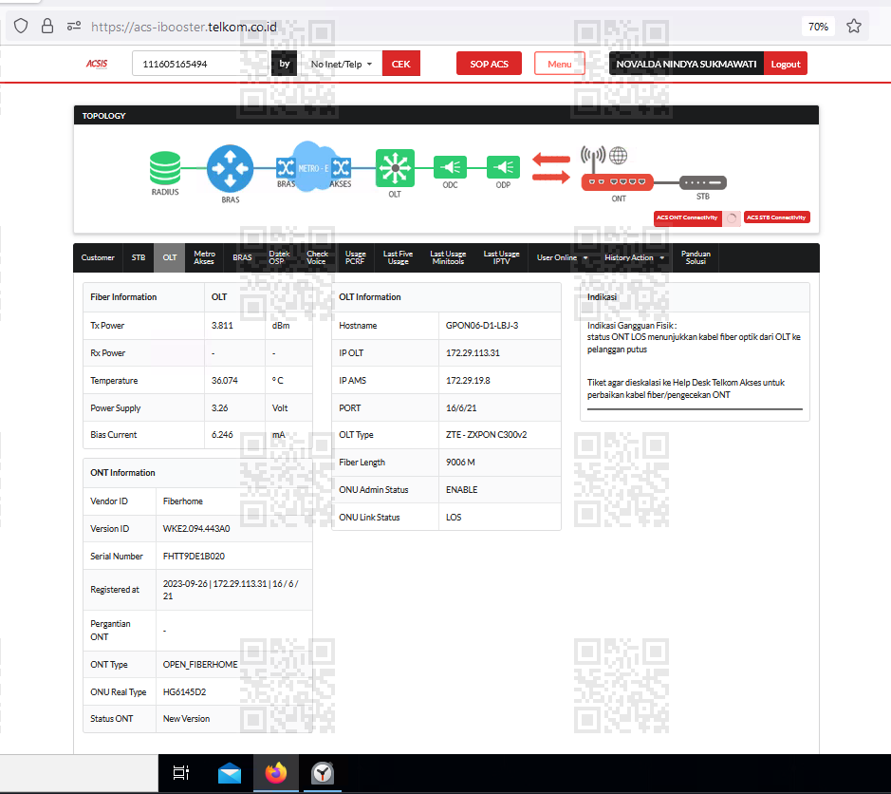Viewport: 891px width, 794px height.
Task: Click the Metro-E cloud icon
Action: pos(313,166)
